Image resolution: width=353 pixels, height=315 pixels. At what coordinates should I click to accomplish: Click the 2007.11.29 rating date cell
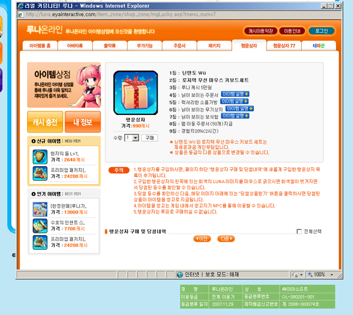pos(225,304)
